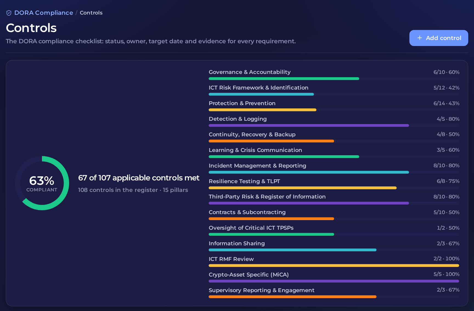Click the 63% compliant donut chart
This screenshot has width=474, height=311.
[42, 183]
